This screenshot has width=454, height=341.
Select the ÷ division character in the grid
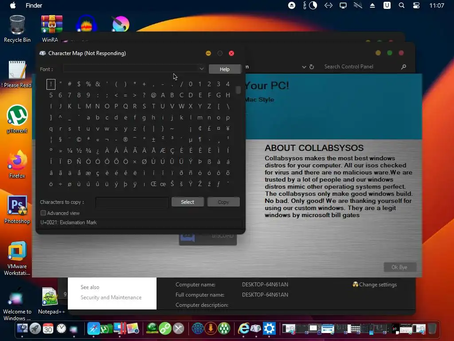pyautogui.click(x=60, y=184)
